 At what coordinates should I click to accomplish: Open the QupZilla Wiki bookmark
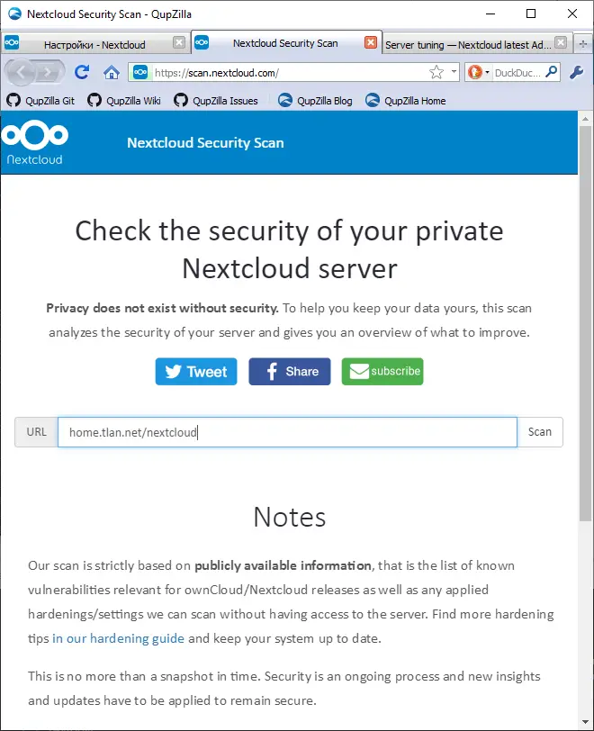[124, 101]
